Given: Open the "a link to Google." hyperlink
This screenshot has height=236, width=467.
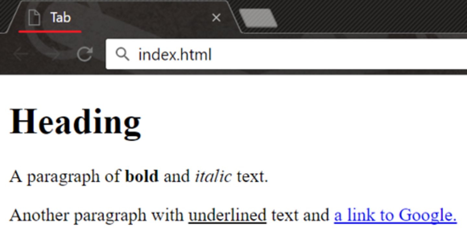Looking at the screenshot, I should coord(395,215).
